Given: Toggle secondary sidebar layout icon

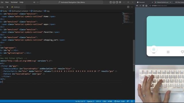Looking at the screenshot, I should [x=117, y=2].
